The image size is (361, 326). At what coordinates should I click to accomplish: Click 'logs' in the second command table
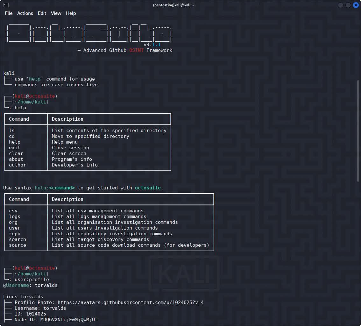pyautogui.click(x=15, y=216)
